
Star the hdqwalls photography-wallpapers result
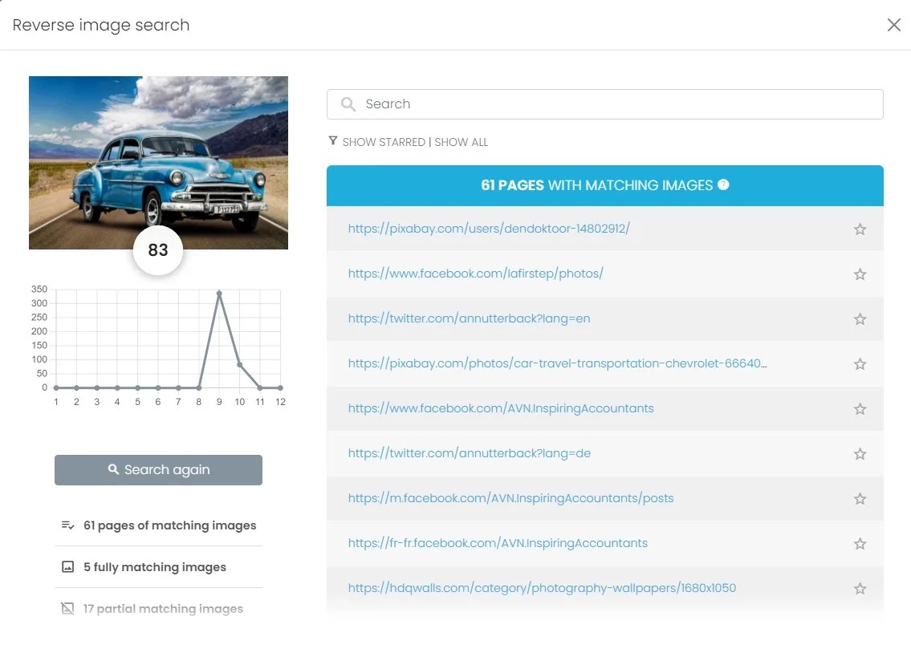click(860, 589)
